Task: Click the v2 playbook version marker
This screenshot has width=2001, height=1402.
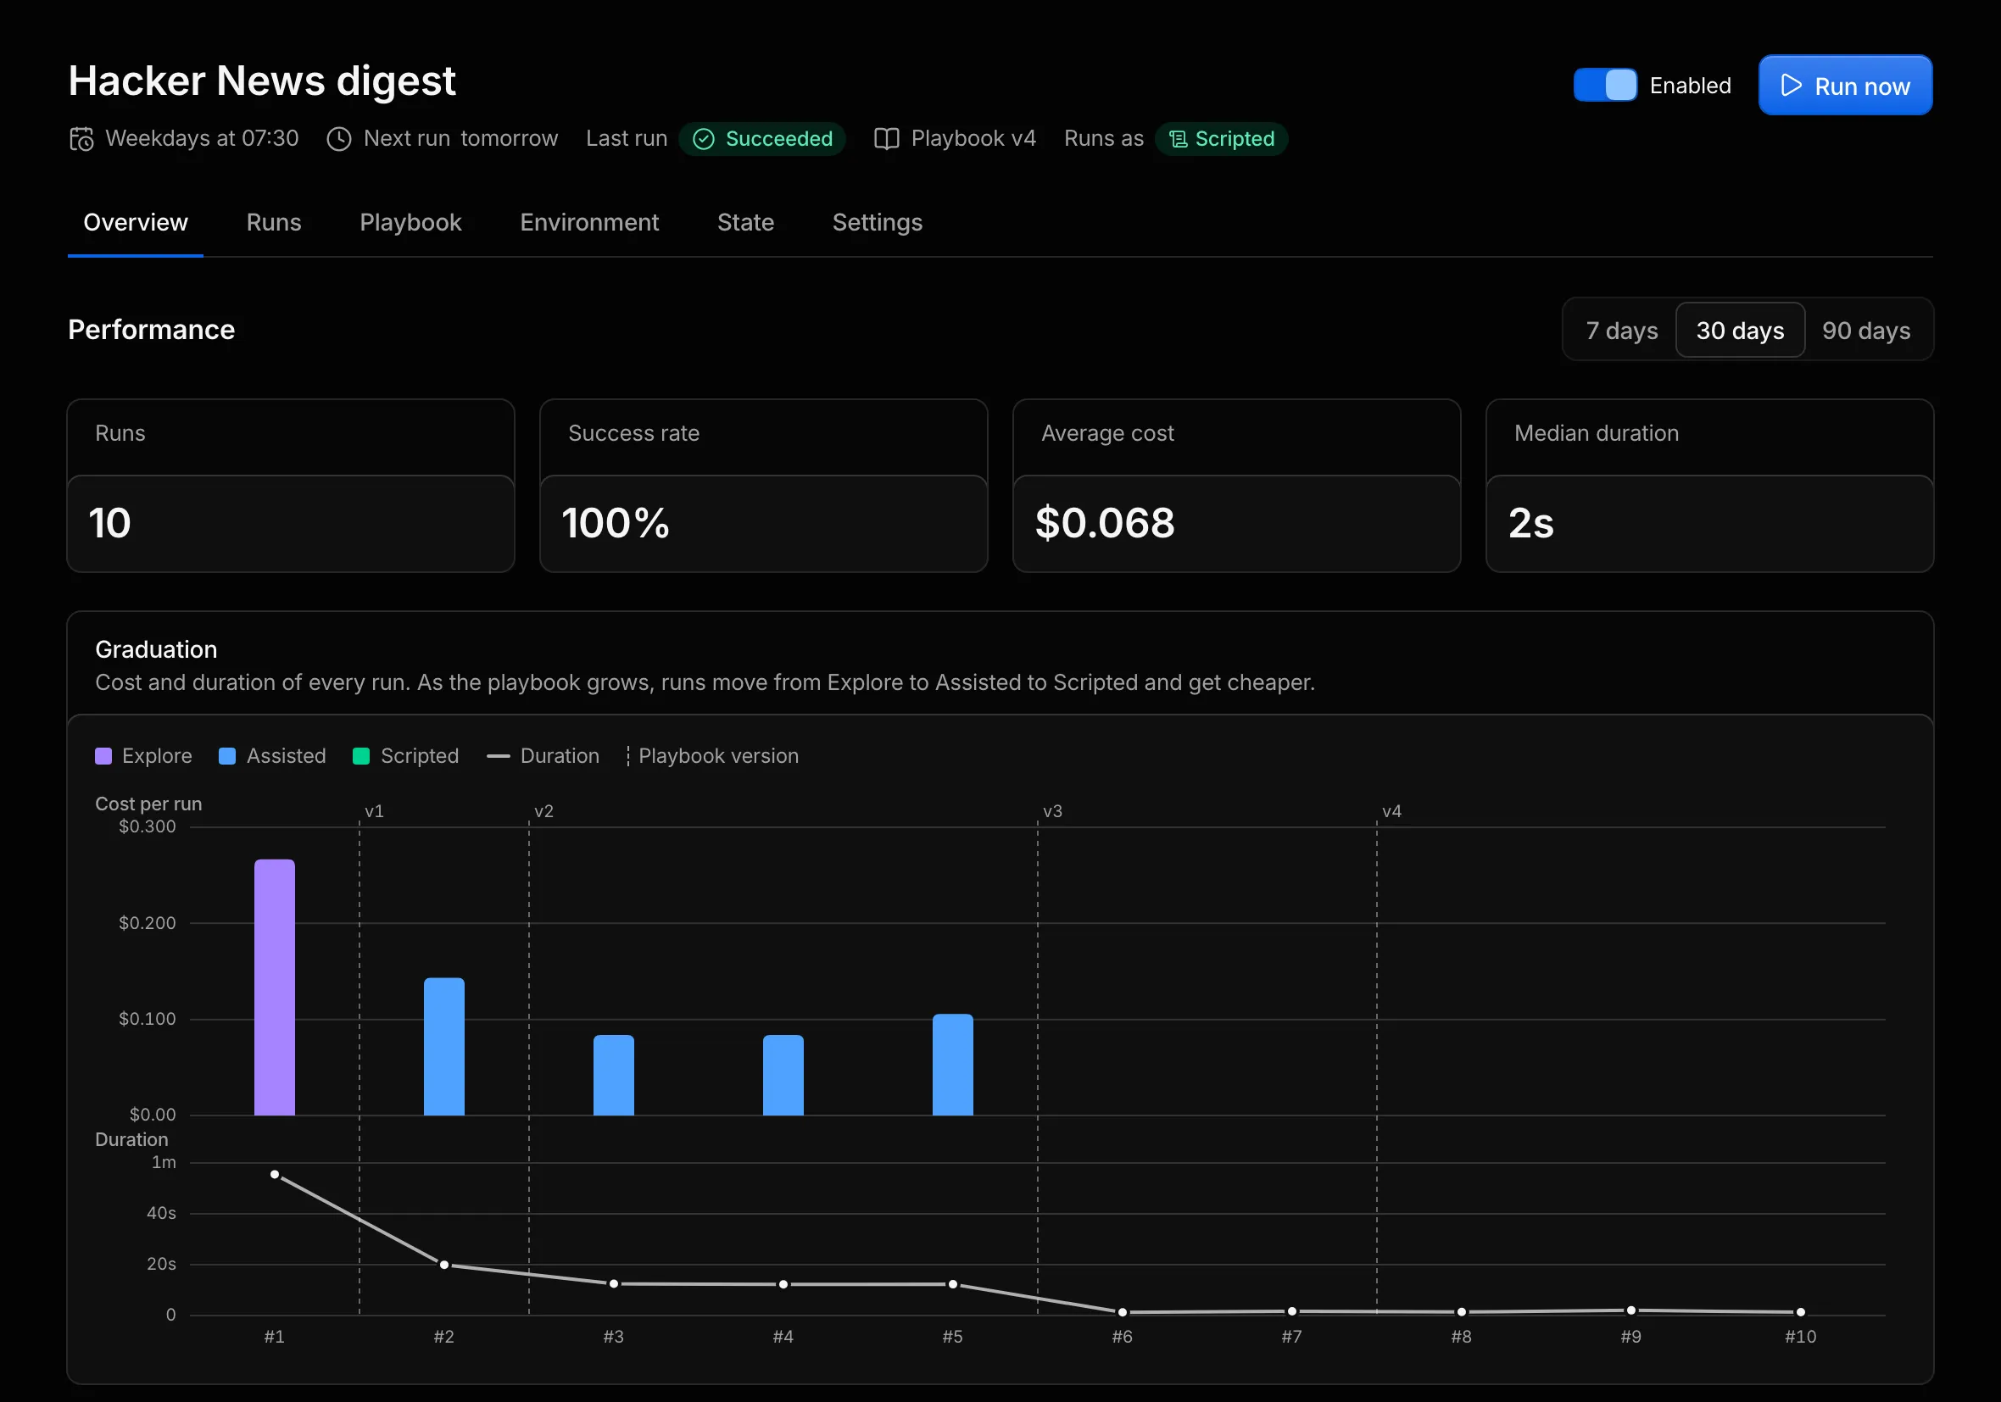Action: click(543, 811)
